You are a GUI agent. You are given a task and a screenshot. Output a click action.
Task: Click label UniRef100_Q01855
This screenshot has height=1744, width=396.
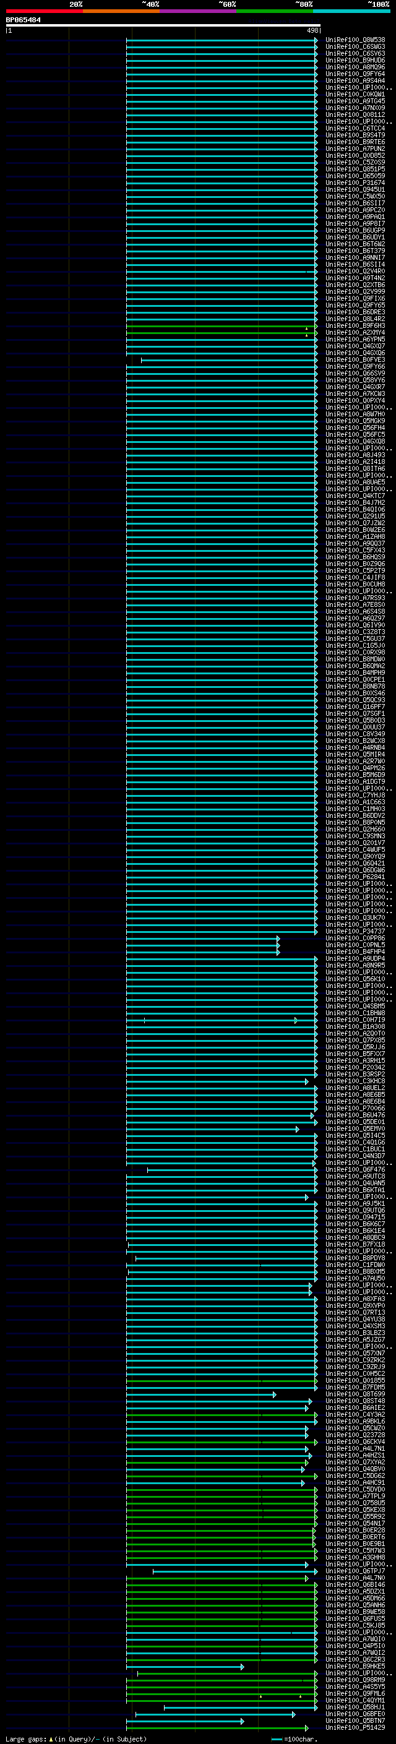(x=355, y=1380)
